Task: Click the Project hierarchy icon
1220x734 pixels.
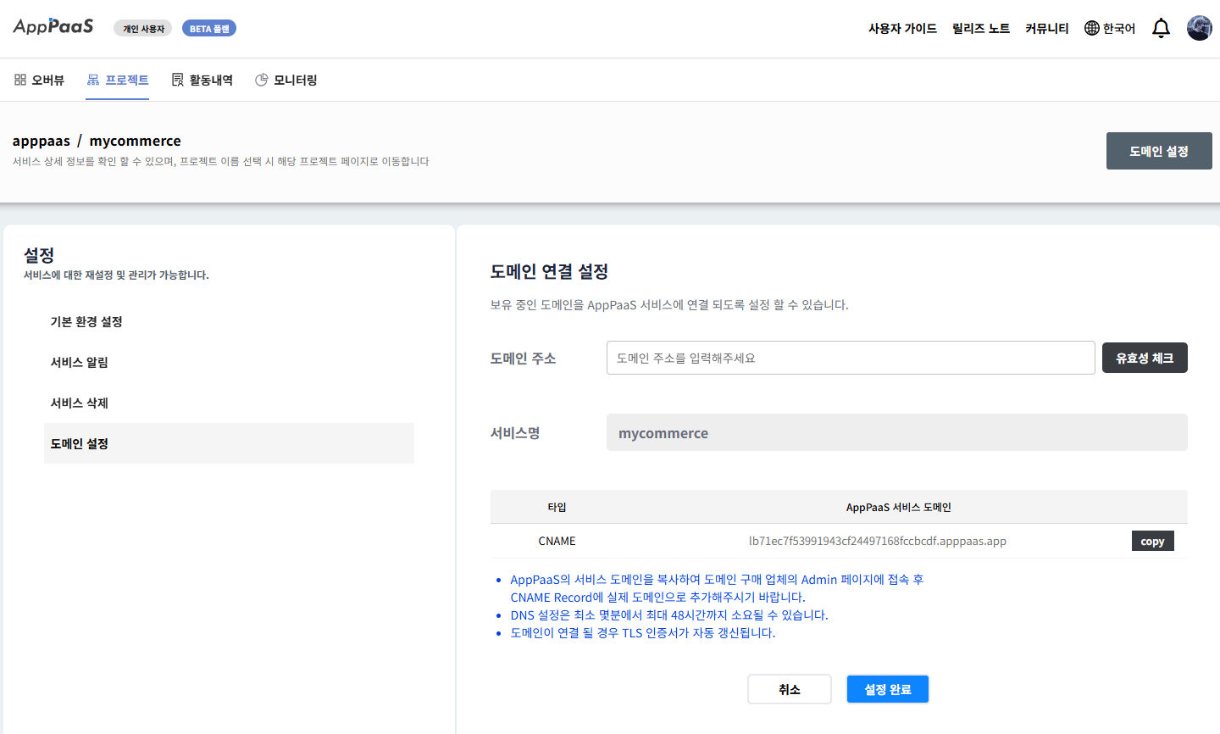Action: pyautogui.click(x=93, y=80)
